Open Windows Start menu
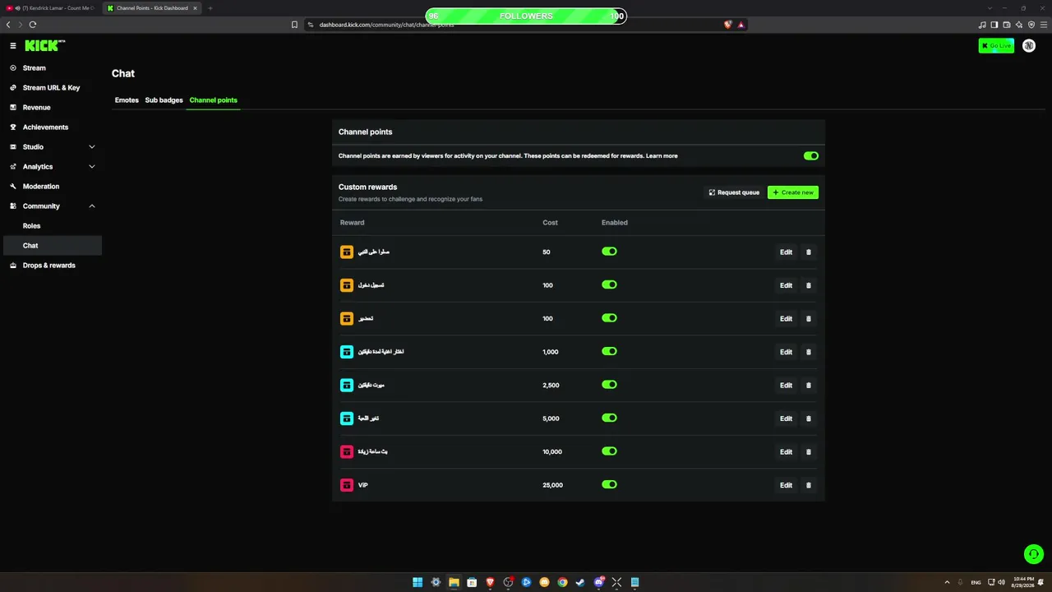Viewport: 1052px width, 592px height. [418, 582]
